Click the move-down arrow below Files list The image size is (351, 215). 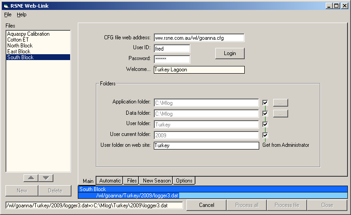[x=46, y=178]
